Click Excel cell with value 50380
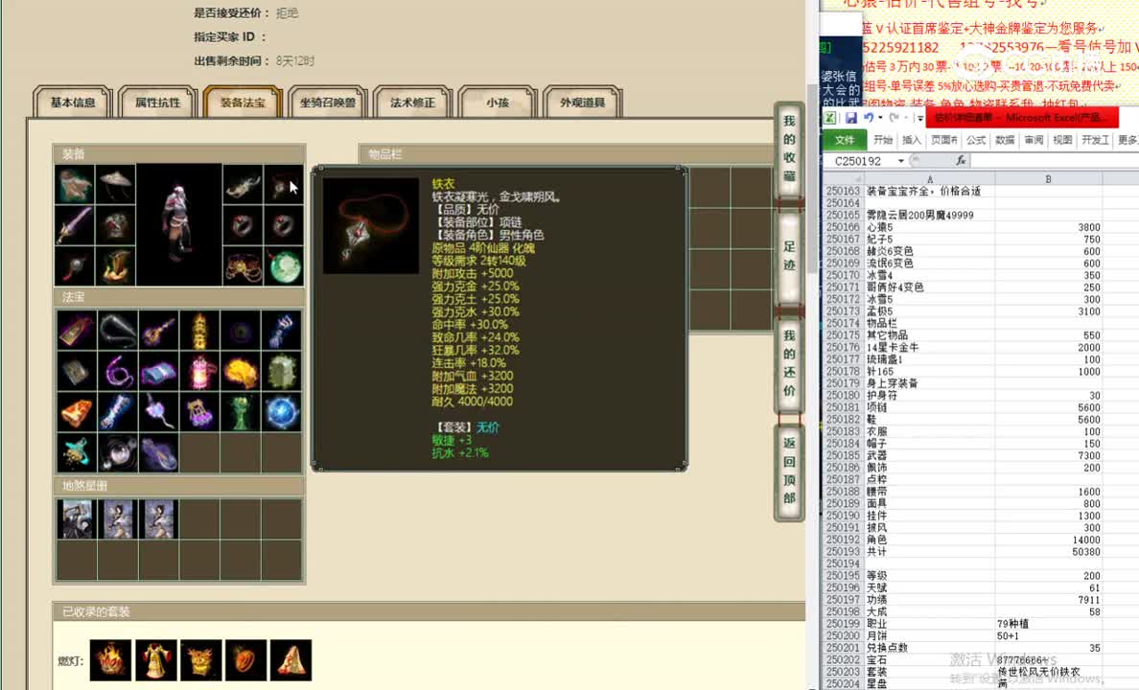This screenshot has height=690, width=1139. tap(1048, 552)
